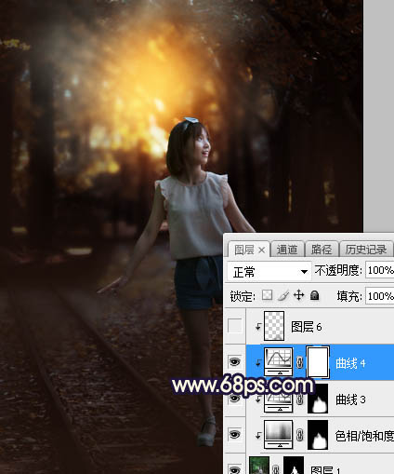Click the lock all padlock icon
394x474 pixels.
(314, 295)
